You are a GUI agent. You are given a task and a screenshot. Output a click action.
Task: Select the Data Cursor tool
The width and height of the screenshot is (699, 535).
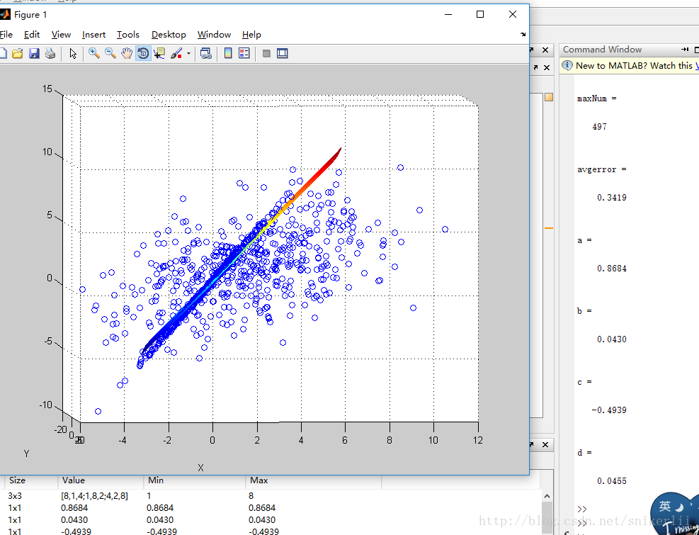pyautogui.click(x=159, y=54)
